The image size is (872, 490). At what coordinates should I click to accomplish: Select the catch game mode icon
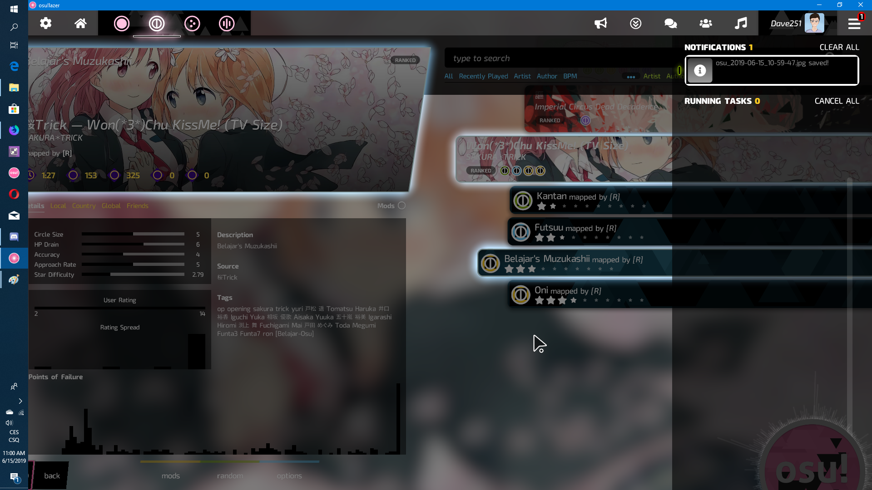pyautogui.click(x=192, y=23)
